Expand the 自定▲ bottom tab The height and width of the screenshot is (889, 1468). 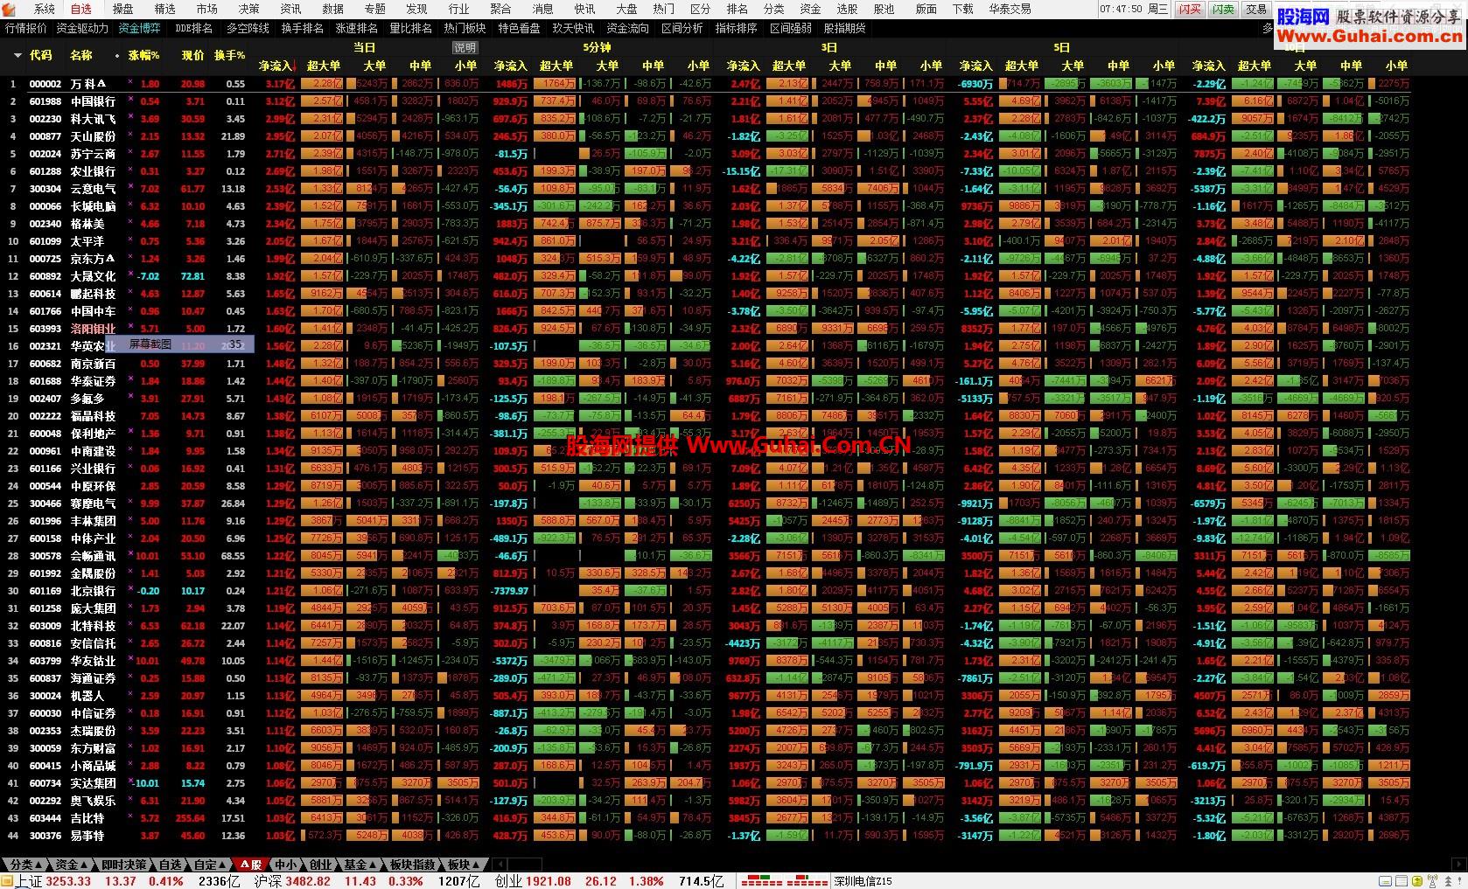(x=210, y=865)
